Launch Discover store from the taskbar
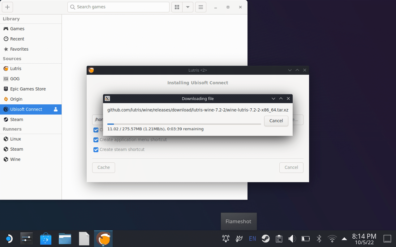The height and width of the screenshot is (247, 396). click(x=46, y=239)
